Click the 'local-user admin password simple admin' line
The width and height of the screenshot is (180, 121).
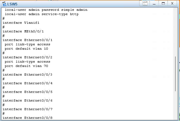46,10
